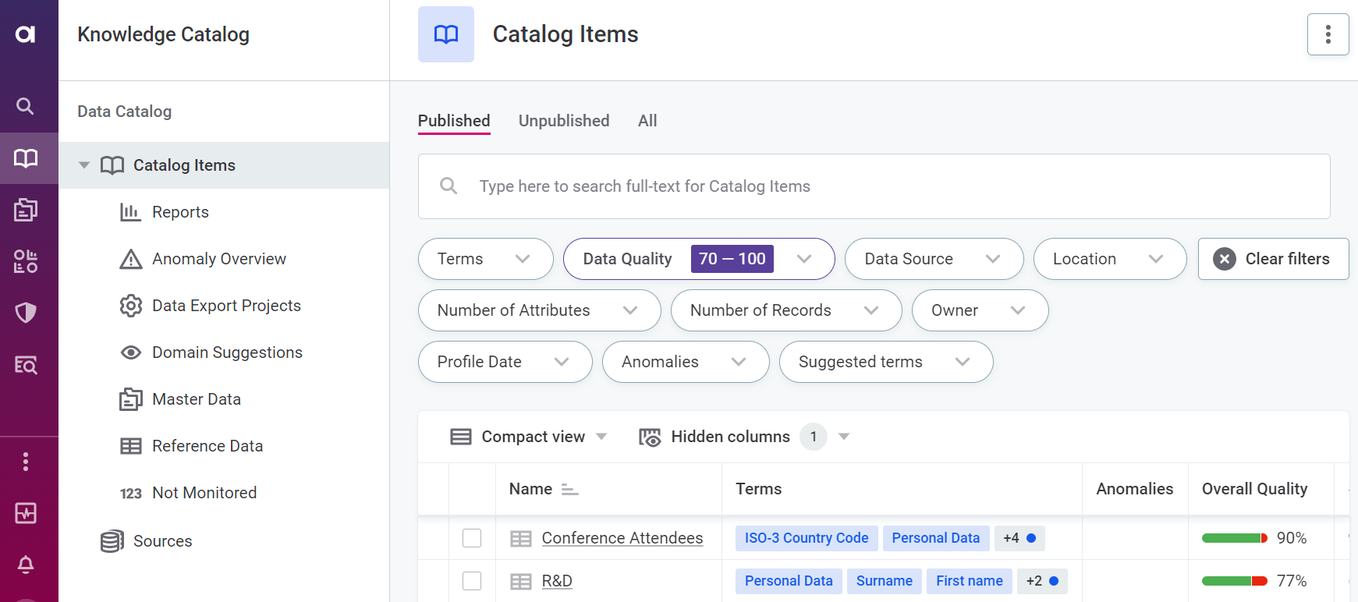The width and height of the screenshot is (1358, 602).
Task: Open notifications bell in sidebar
Action: 26,564
